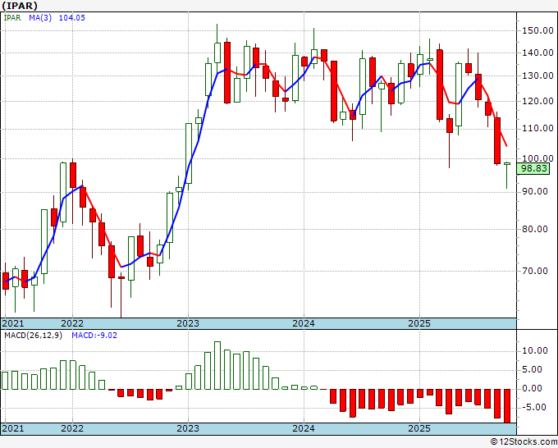
Task: Click the 70.00 price axis label
Action: pyautogui.click(x=534, y=271)
